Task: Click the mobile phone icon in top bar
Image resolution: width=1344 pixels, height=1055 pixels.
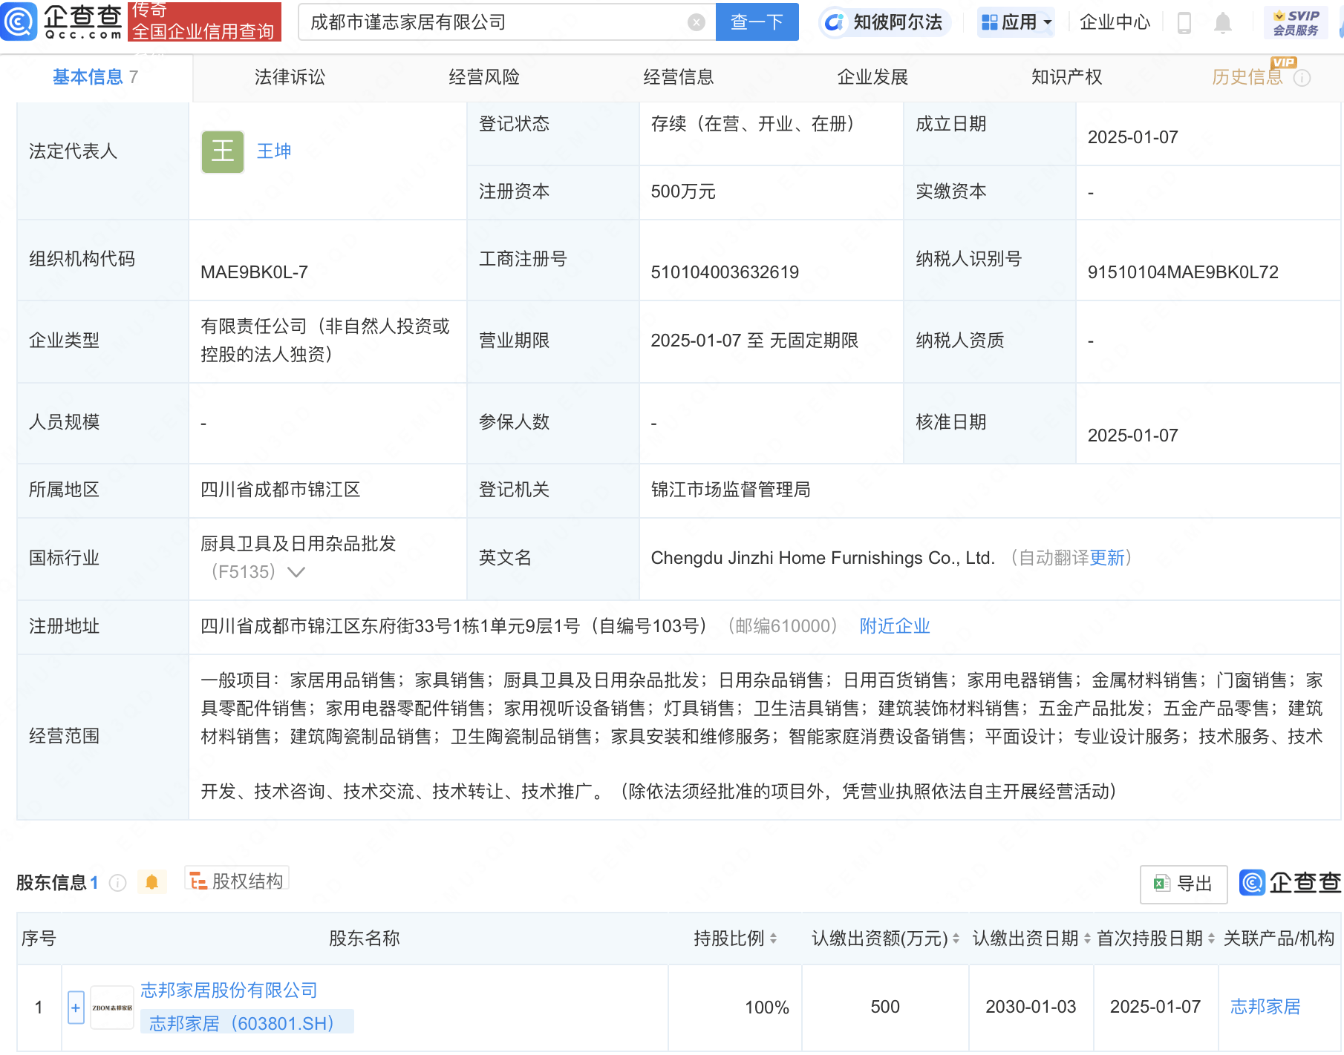Action: (x=1184, y=22)
